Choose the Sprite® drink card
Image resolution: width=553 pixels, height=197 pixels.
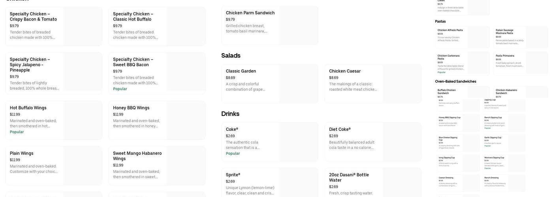tap(269, 183)
